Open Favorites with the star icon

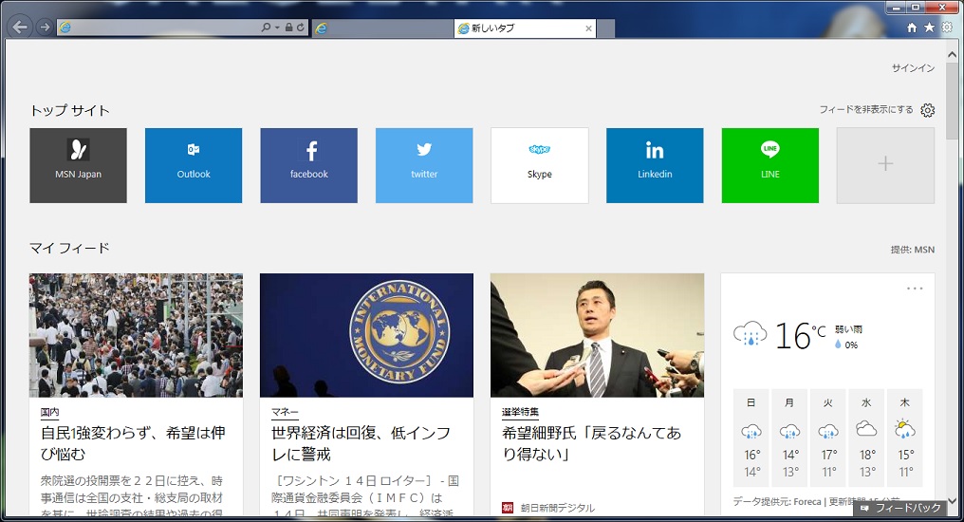point(929,28)
